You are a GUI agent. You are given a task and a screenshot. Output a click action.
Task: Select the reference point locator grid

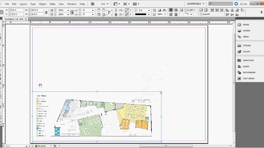tap(2, 12)
